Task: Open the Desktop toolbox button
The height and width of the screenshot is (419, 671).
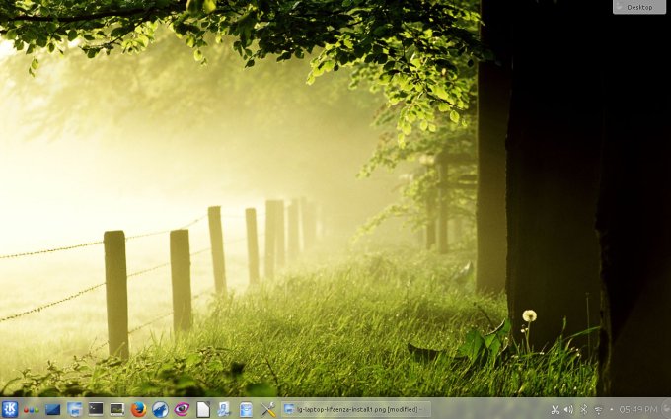Action: (639, 7)
